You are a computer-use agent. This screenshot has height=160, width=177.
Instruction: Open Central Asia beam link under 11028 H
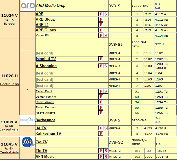[x=9, y=84]
